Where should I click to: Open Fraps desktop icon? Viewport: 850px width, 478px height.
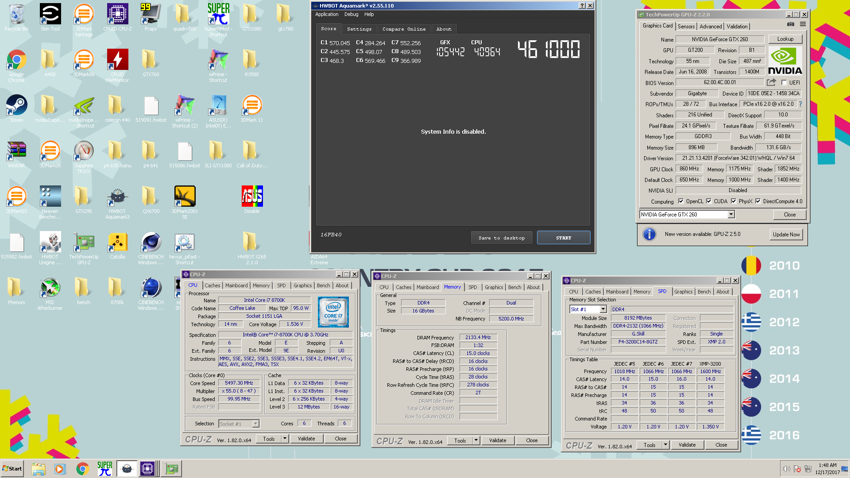151,17
